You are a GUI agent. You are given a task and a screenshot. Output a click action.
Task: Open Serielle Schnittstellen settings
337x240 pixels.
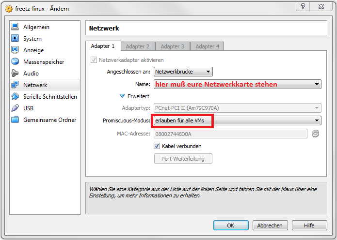pyautogui.click(x=50, y=97)
